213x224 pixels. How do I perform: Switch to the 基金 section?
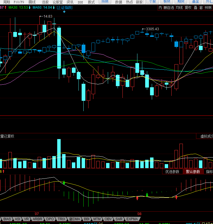(x=195, y=2)
